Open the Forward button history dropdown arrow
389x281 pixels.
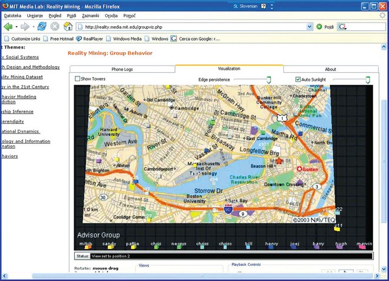(x=33, y=27)
